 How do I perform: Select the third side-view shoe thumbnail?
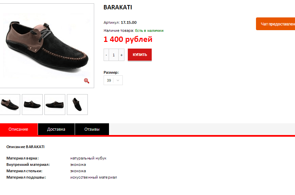coord(55,105)
